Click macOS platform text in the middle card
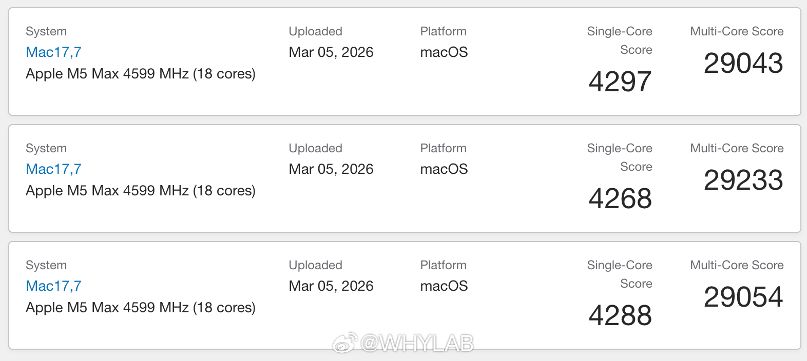 click(x=444, y=169)
